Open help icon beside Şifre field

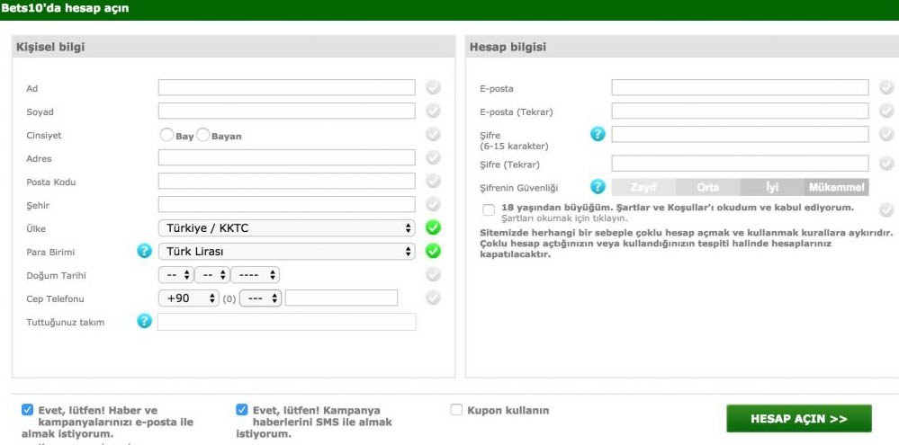pos(598,135)
